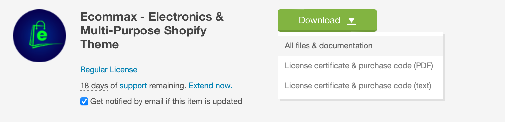Open the green Download dropdown button
Viewport: 505px width, 122px height.
click(327, 20)
